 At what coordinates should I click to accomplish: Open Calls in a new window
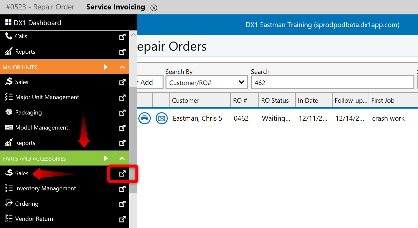pyautogui.click(x=122, y=37)
